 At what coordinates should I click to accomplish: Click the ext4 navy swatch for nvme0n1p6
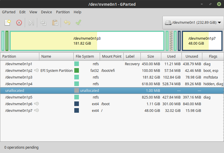77,104
